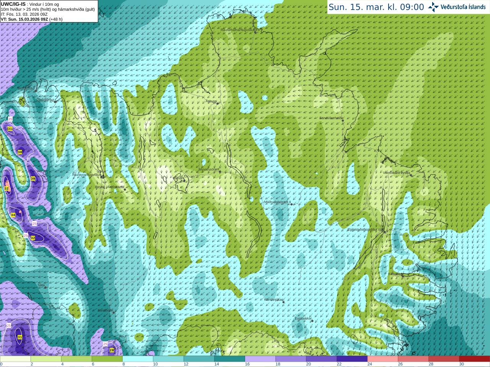490x367 pixels.
Task: Select the Sun. 15. mar. kl. 09:00 timestamp
Action: (376, 7)
